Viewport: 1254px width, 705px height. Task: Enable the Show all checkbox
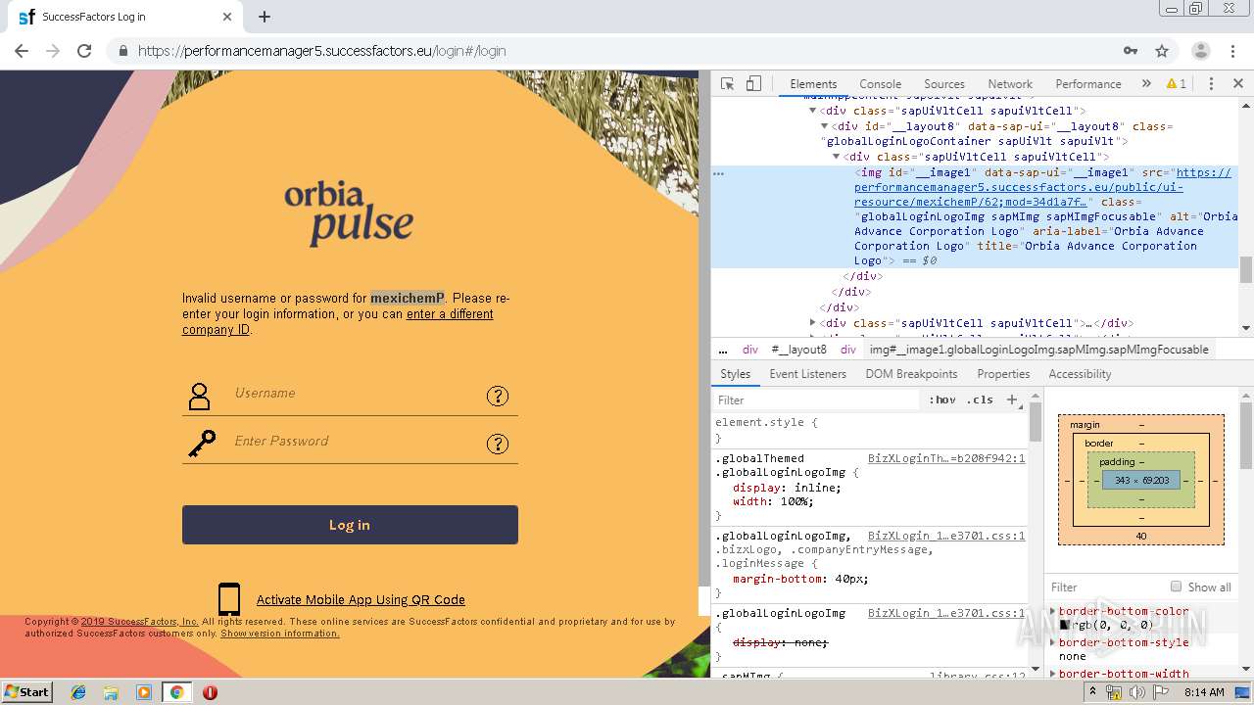tap(1176, 587)
